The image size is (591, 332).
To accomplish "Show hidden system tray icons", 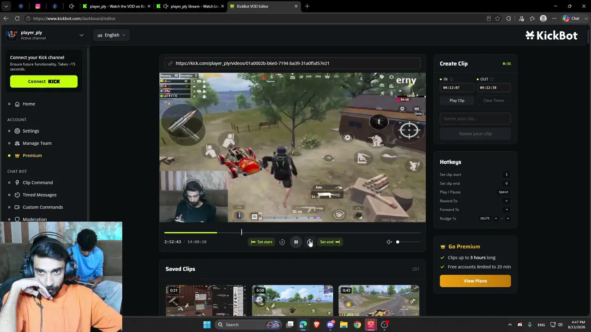I will click(x=510, y=325).
